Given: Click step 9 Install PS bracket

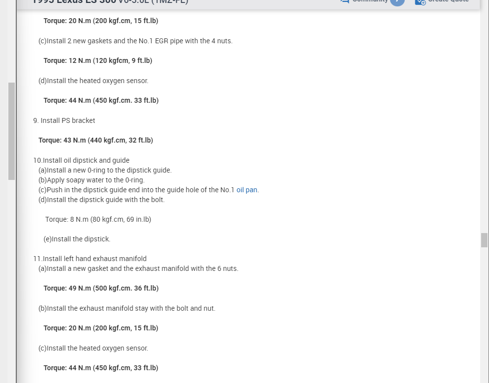Looking at the screenshot, I should pos(64,120).
